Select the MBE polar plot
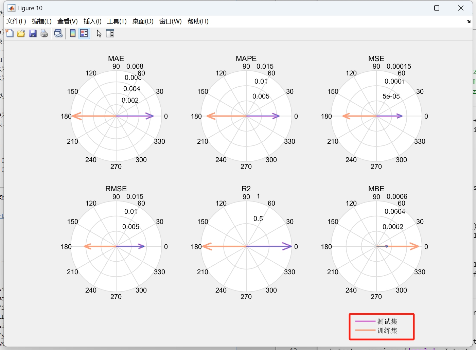This screenshot has width=476, height=350. [376, 246]
